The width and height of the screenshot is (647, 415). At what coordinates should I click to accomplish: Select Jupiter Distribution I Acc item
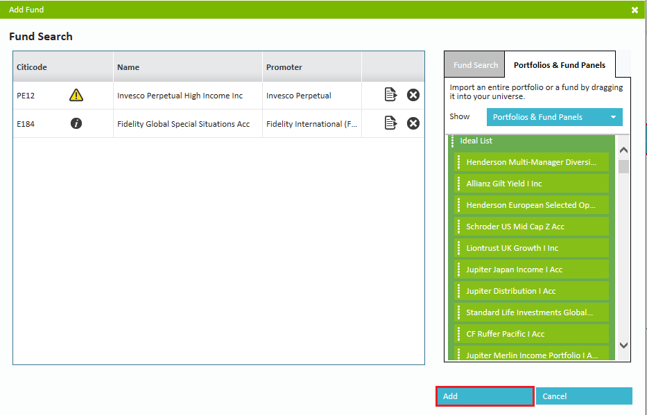tap(531, 290)
